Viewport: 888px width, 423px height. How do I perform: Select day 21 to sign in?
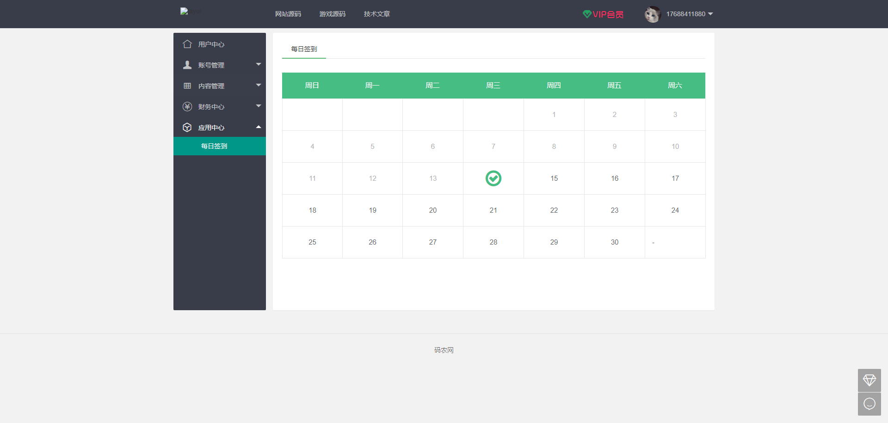click(493, 210)
